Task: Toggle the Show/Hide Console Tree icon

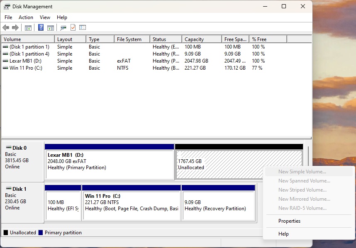Action: pos(28,28)
